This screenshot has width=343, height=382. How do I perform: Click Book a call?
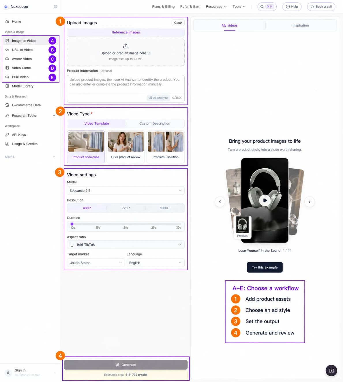[321, 7]
